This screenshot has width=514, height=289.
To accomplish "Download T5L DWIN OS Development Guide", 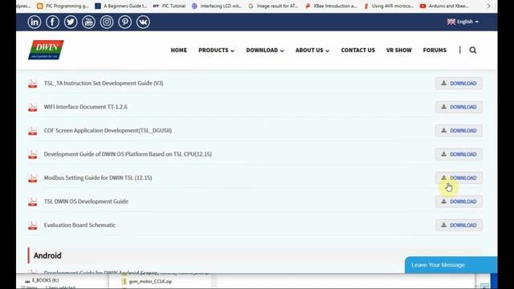I will click(x=459, y=201).
